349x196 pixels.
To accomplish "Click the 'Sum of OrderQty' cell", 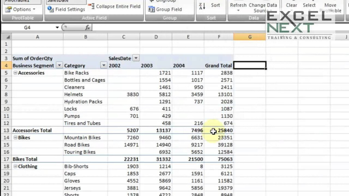I will pos(37,58).
